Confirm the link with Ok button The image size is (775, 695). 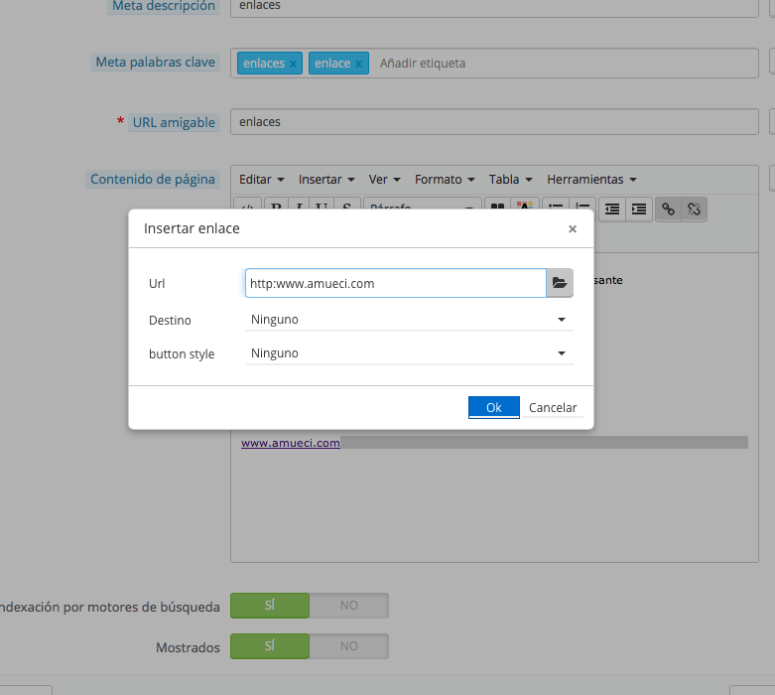493,408
